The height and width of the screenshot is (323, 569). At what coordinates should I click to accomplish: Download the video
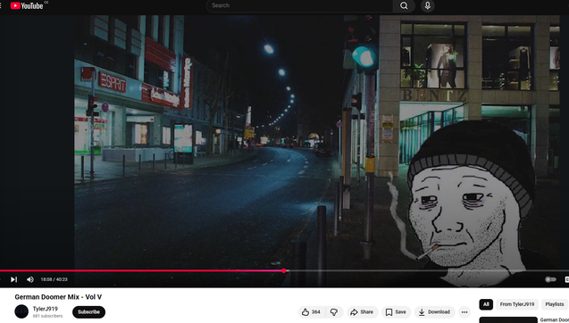click(434, 312)
